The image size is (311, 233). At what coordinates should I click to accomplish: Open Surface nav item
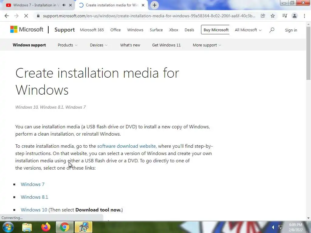click(x=156, y=30)
